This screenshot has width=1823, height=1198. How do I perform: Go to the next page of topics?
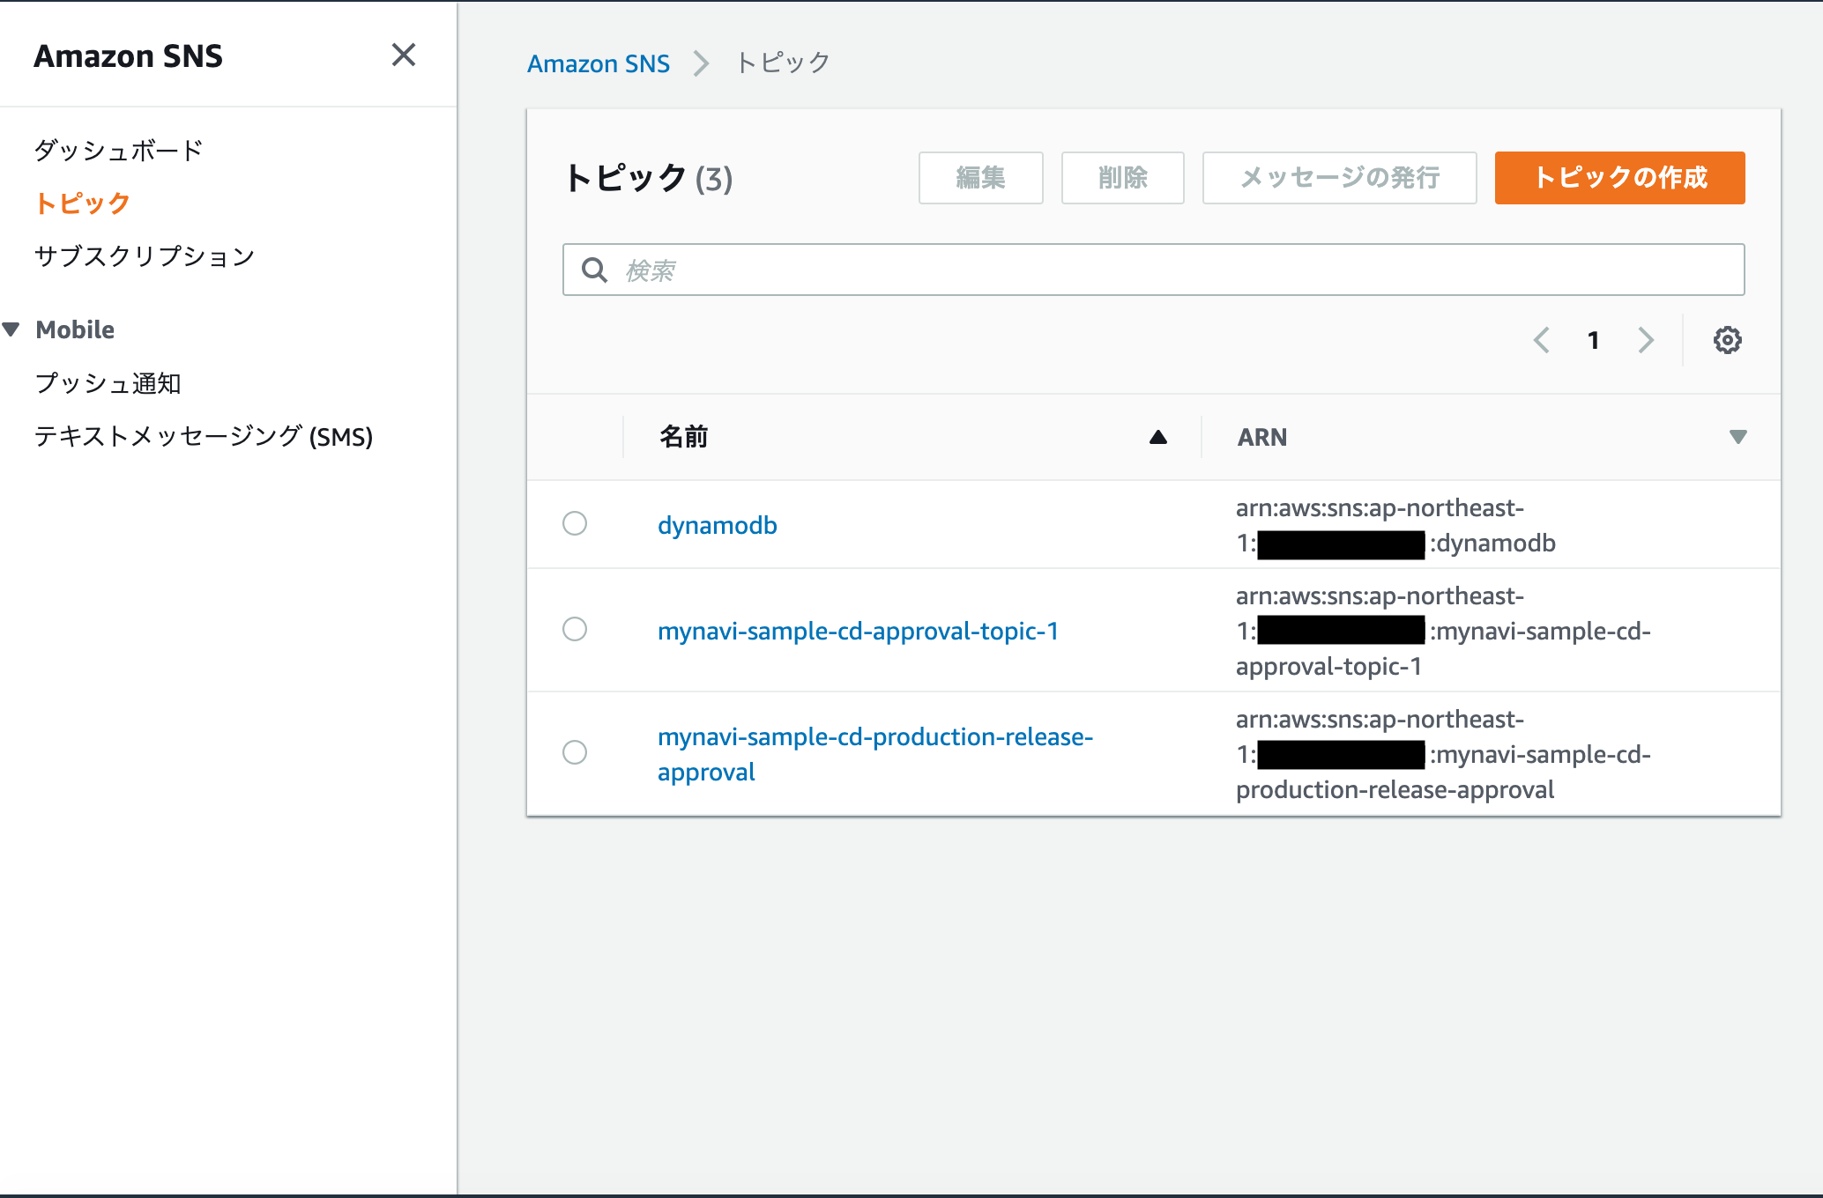pyautogui.click(x=1646, y=340)
